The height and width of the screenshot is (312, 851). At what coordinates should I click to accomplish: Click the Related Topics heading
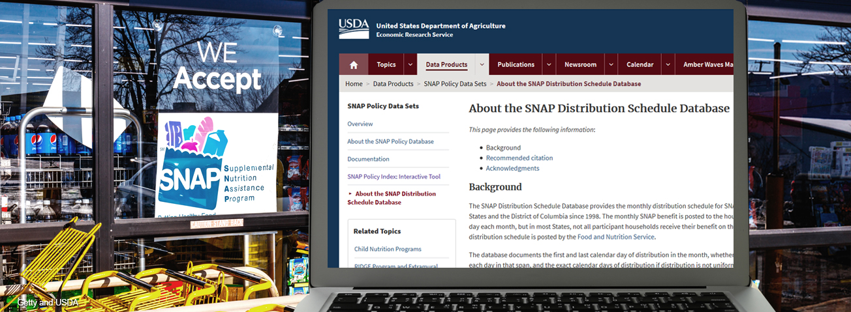coord(377,231)
